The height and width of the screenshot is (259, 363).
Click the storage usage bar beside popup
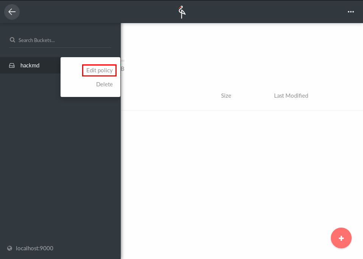[122, 61]
